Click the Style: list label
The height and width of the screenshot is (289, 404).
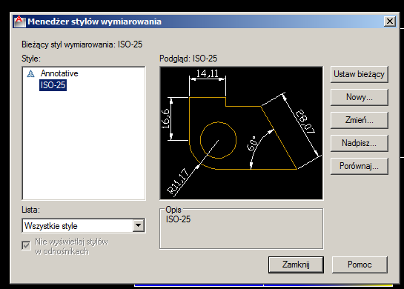[x=31, y=59]
